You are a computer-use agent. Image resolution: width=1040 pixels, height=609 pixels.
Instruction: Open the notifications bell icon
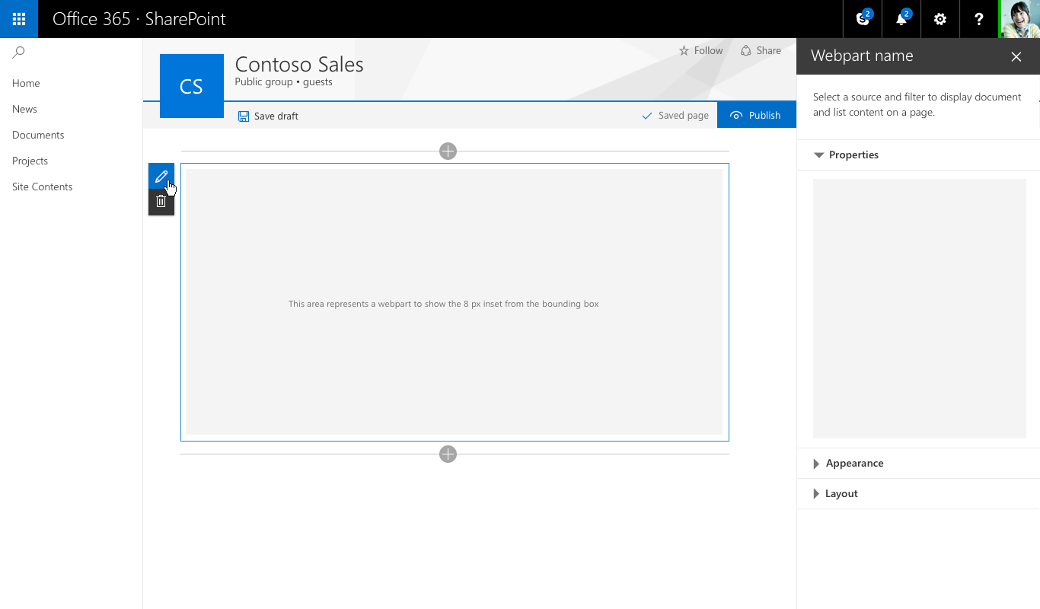tap(901, 19)
